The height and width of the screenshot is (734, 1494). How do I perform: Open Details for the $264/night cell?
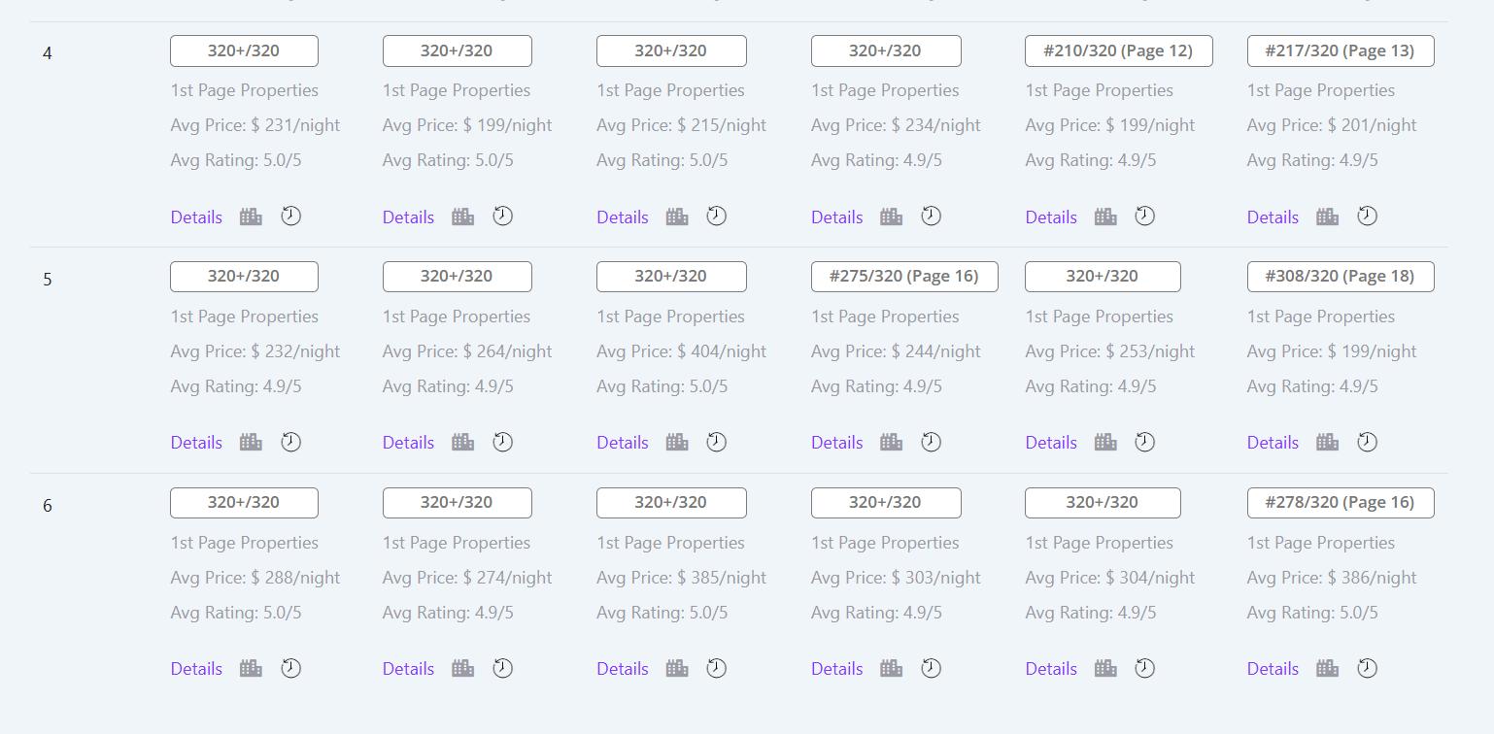[x=408, y=443]
